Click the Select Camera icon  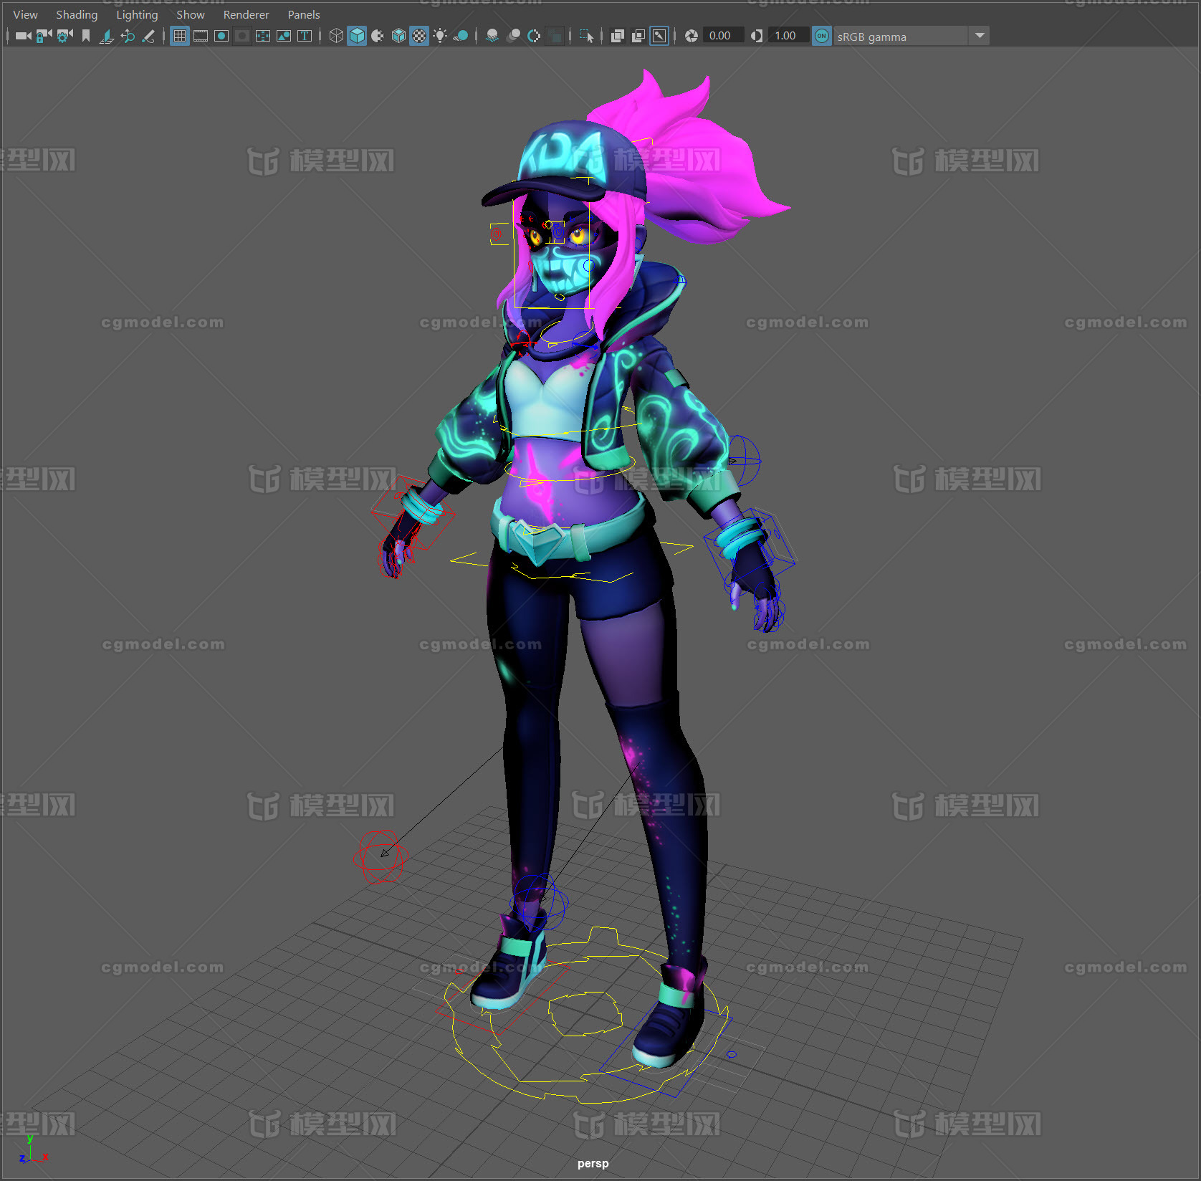[x=23, y=36]
